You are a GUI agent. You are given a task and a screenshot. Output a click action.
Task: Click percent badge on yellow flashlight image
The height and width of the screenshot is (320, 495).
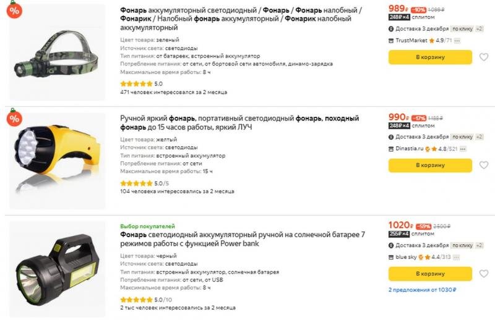coord(14,118)
